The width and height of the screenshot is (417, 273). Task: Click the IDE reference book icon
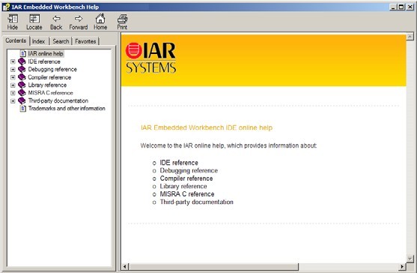[x=22, y=61]
